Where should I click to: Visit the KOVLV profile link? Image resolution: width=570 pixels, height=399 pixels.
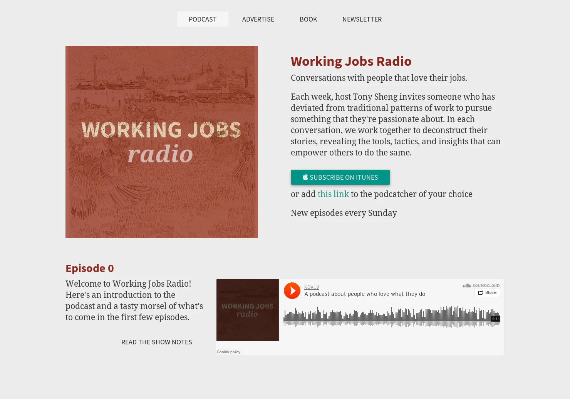312,287
